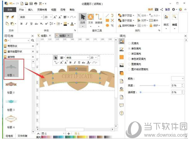Click 登录 login link
Viewport: 191px width, 142px height.
(168, 10)
